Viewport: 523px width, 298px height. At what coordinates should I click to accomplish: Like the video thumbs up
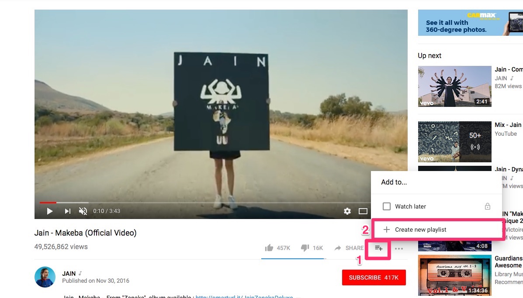pos(277,248)
